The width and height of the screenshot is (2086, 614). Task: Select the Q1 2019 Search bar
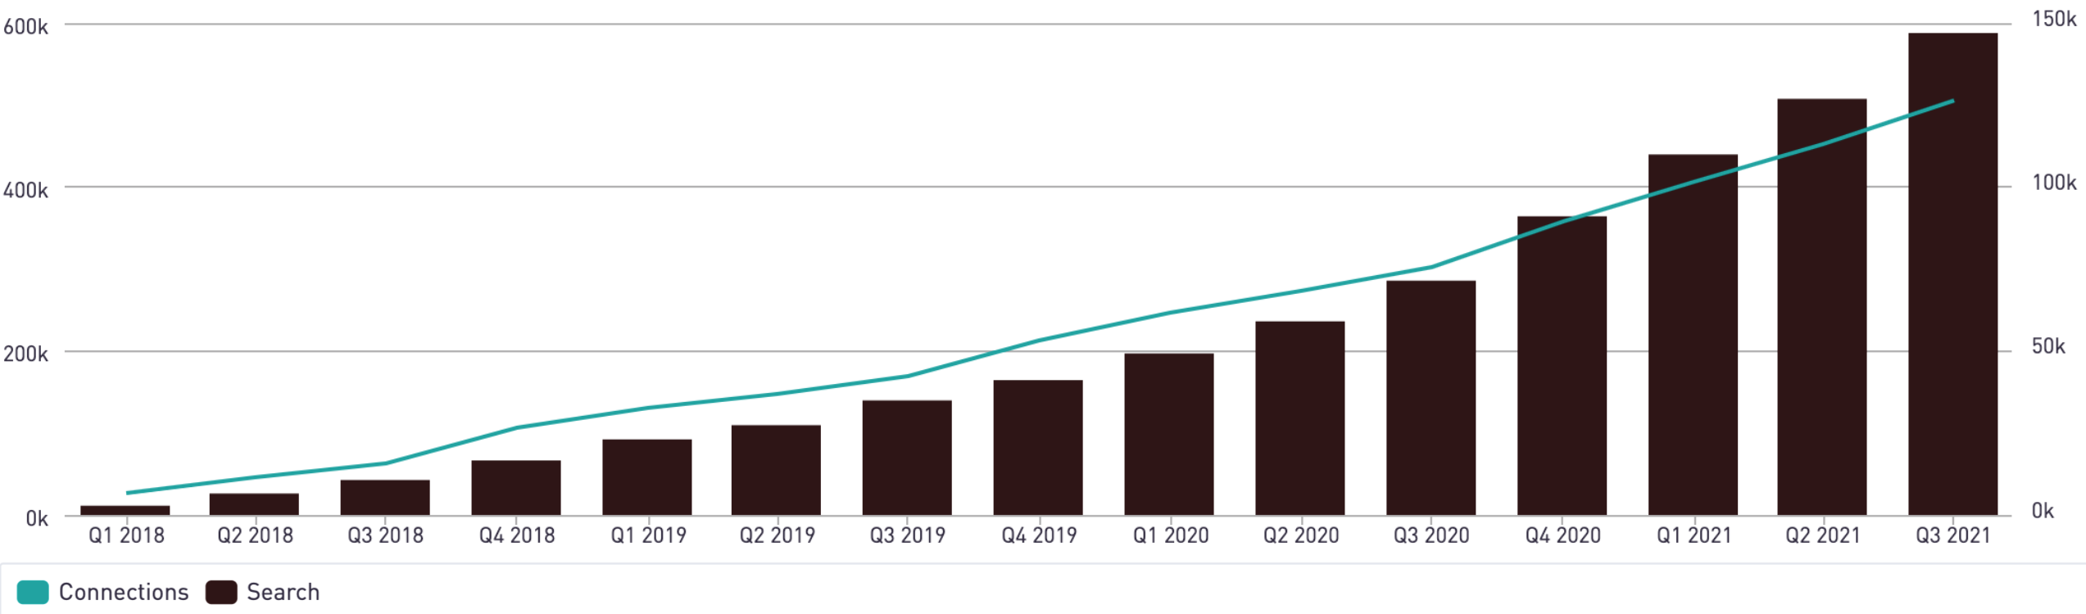pos(647,477)
